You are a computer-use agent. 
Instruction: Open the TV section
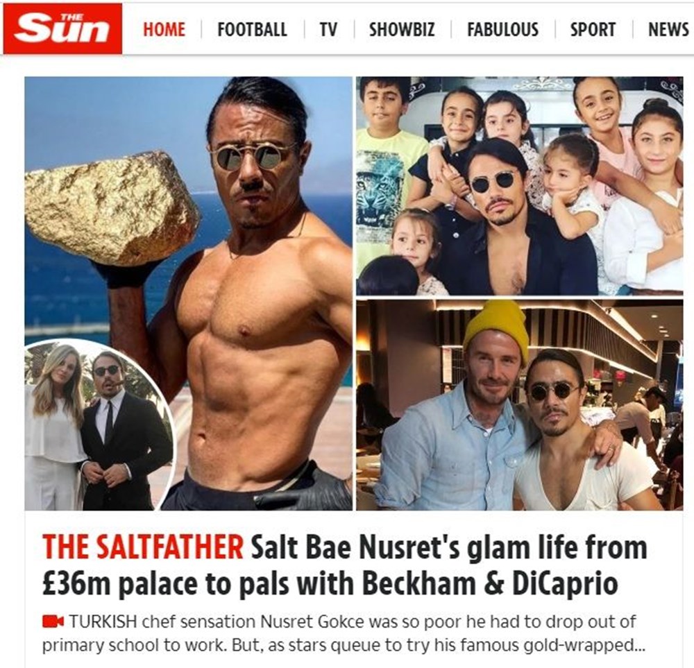tap(328, 29)
